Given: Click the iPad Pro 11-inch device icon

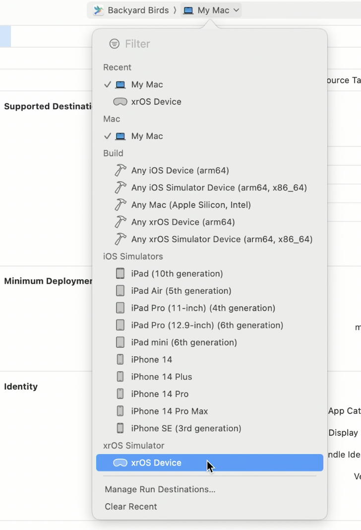Looking at the screenshot, I should point(120,308).
